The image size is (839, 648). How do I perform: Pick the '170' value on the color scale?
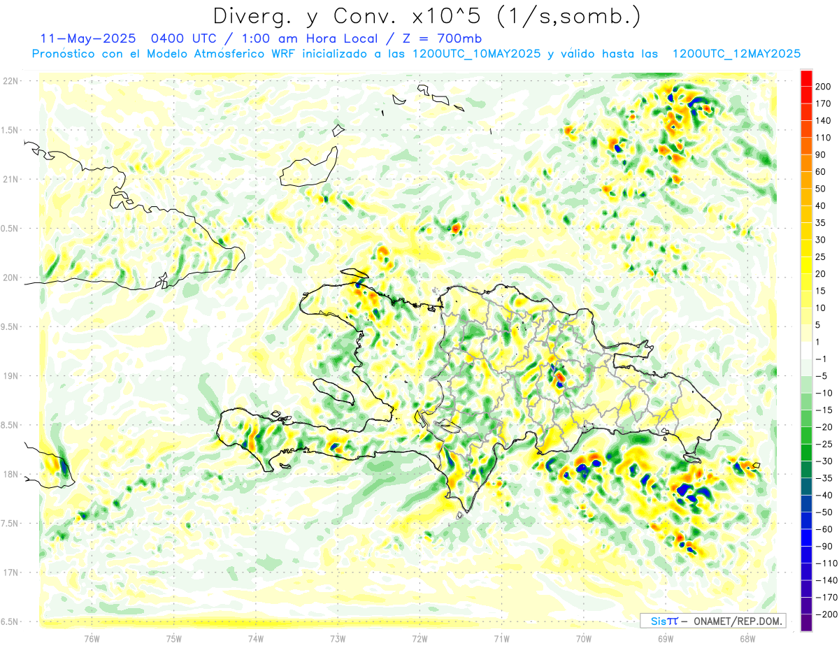point(824,103)
